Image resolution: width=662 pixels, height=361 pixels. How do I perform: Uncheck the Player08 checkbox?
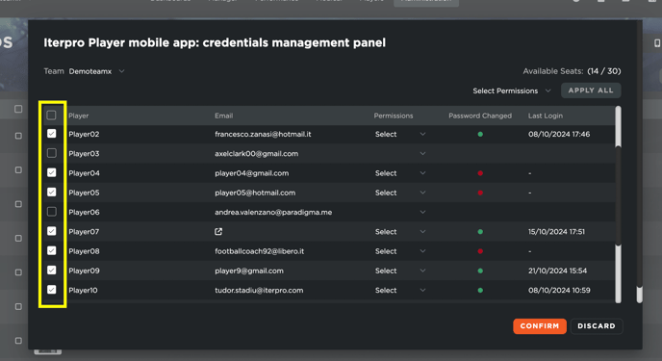pyautogui.click(x=52, y=251)
